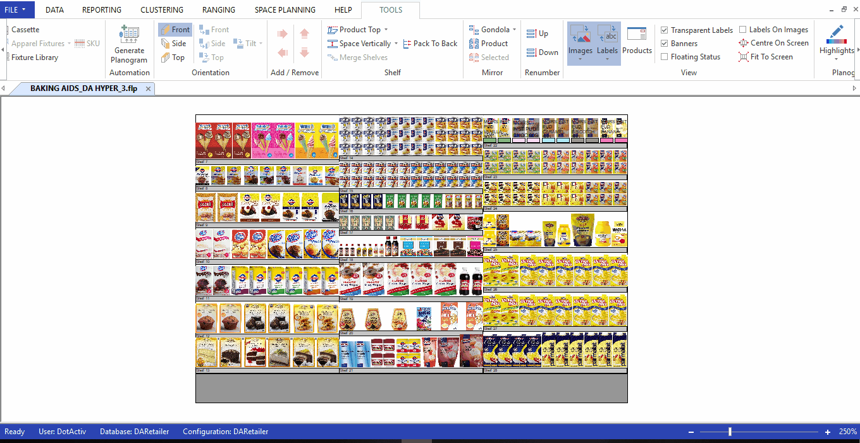860x443 pixels.
Task: Expand the Labels dropdown arrow
Action: pyautogui.click(x=607, y=59)
